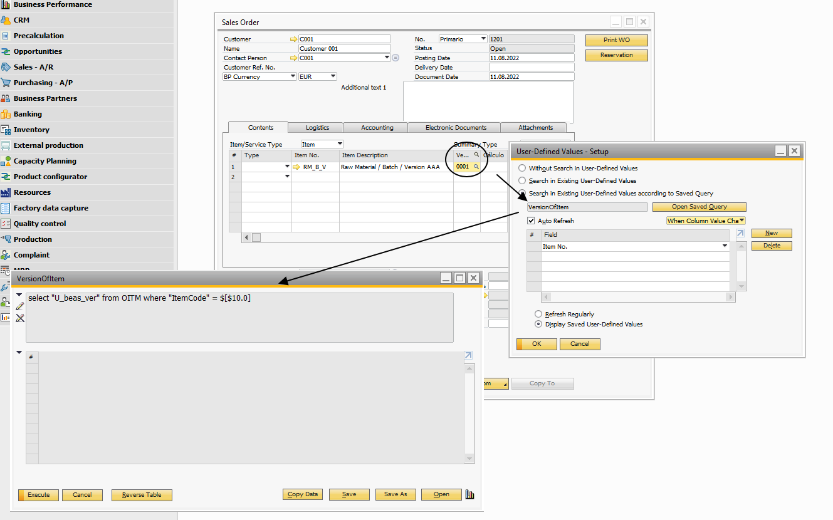Click the Execute button in VersionOfItem window

point(38,494)
